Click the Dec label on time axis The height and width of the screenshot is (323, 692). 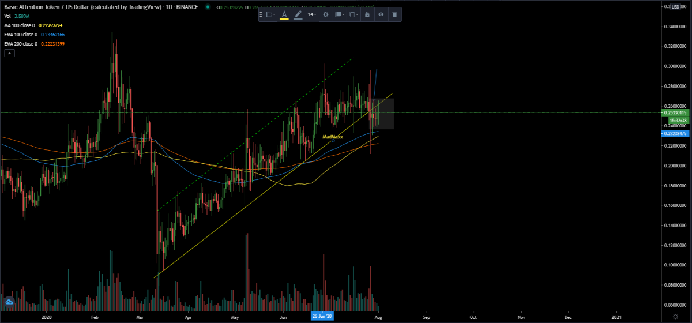(568, 317)
